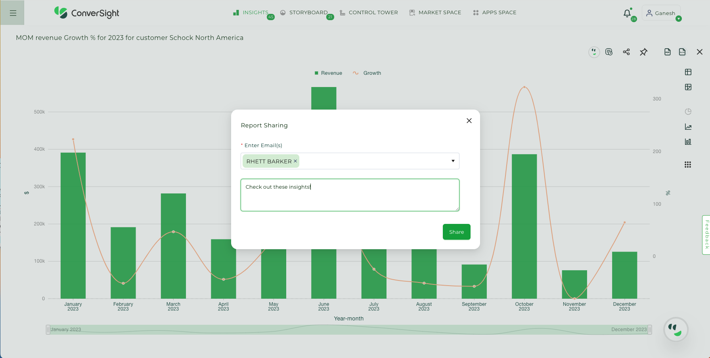Open the nine-dot more charts grid

[x=688, y=165]
